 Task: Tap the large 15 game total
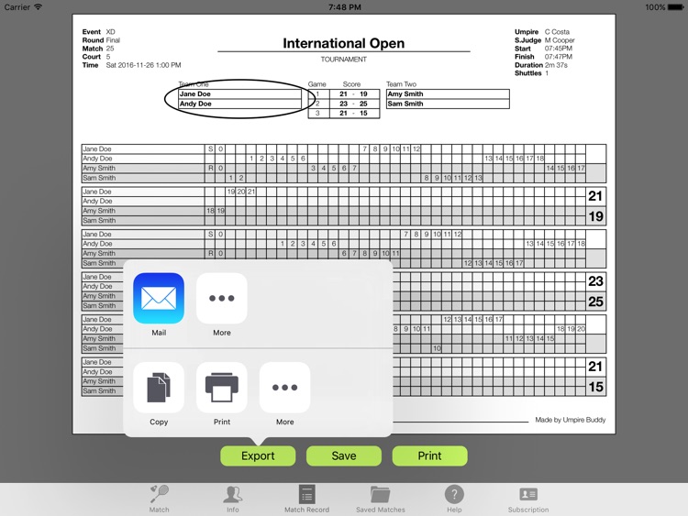pos(595,387)
